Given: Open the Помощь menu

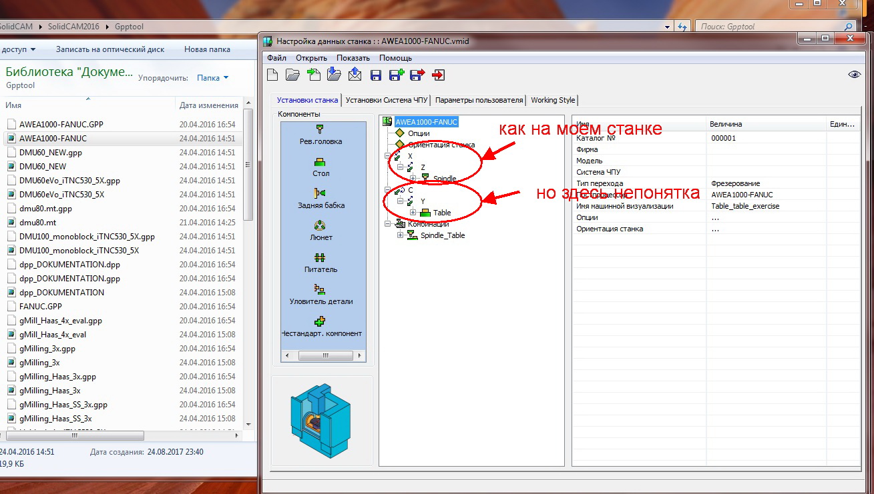Looking at the screenshot, I should [395, 58].
